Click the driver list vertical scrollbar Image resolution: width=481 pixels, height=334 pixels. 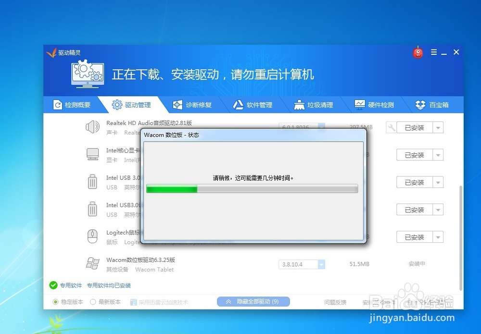[460, 238]
